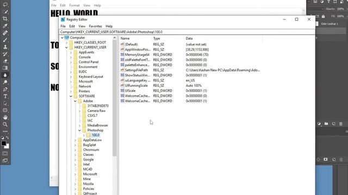Select the Clone Stamp tool
The image size is (348, 195).
point(5,47)
